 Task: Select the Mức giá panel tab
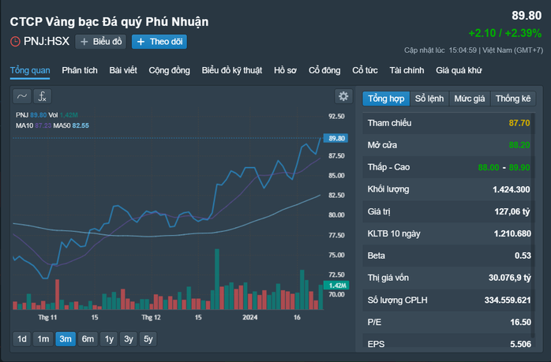pos(470,99)
